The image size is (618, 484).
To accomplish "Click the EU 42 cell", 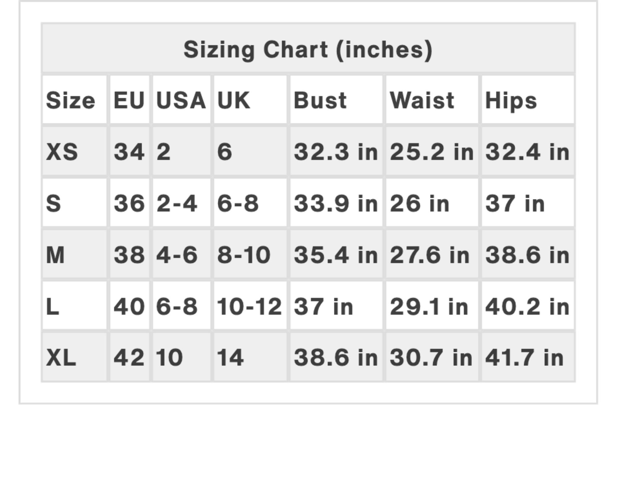I will point(129,358).
